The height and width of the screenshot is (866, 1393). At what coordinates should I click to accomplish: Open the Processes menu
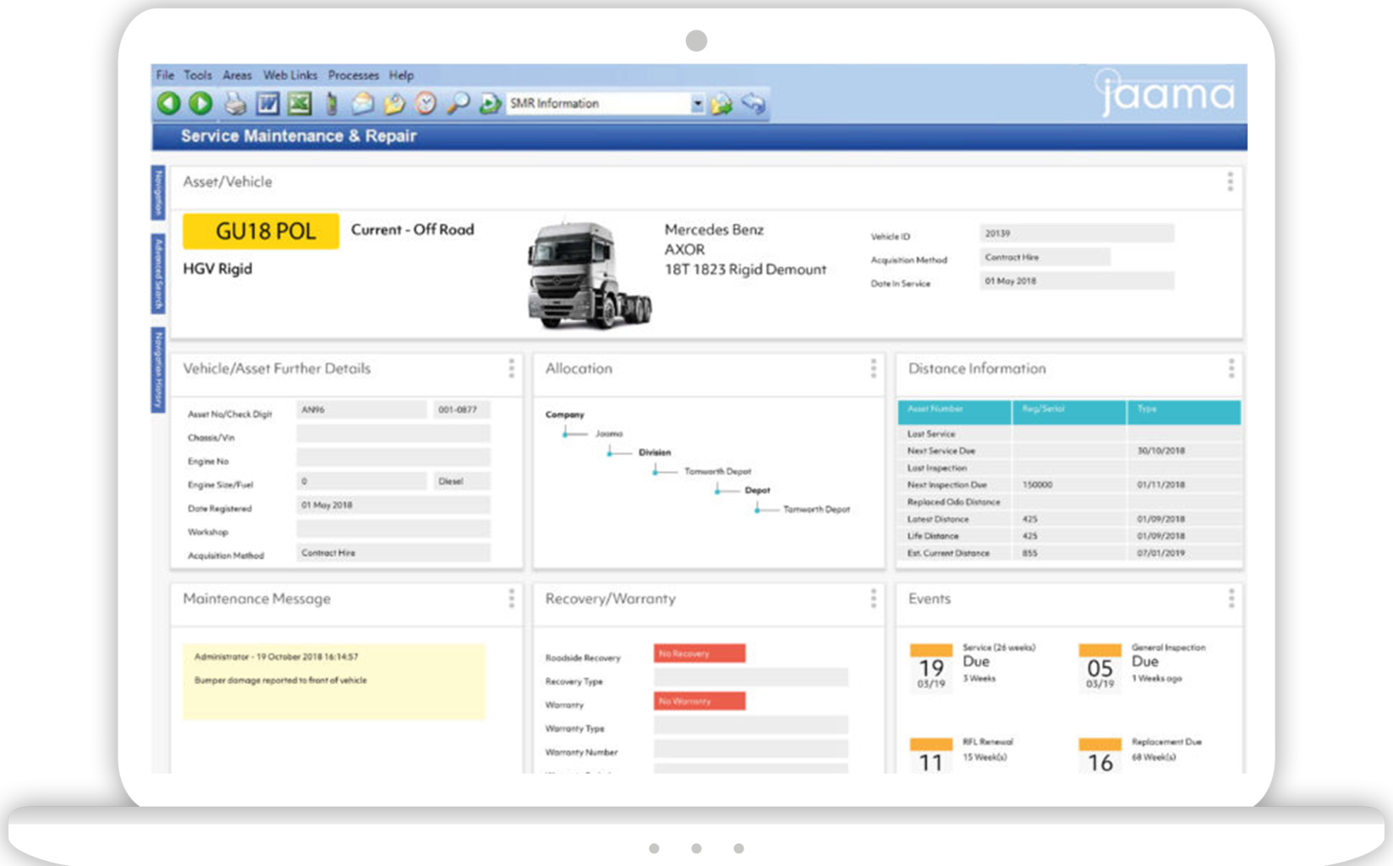click(x=354, y=75)
